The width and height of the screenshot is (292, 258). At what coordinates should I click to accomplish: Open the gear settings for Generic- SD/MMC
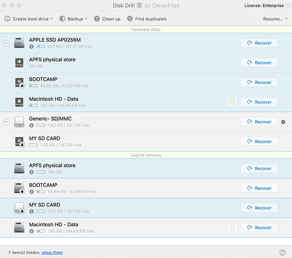pyautogui.click(x=283, y=122)
